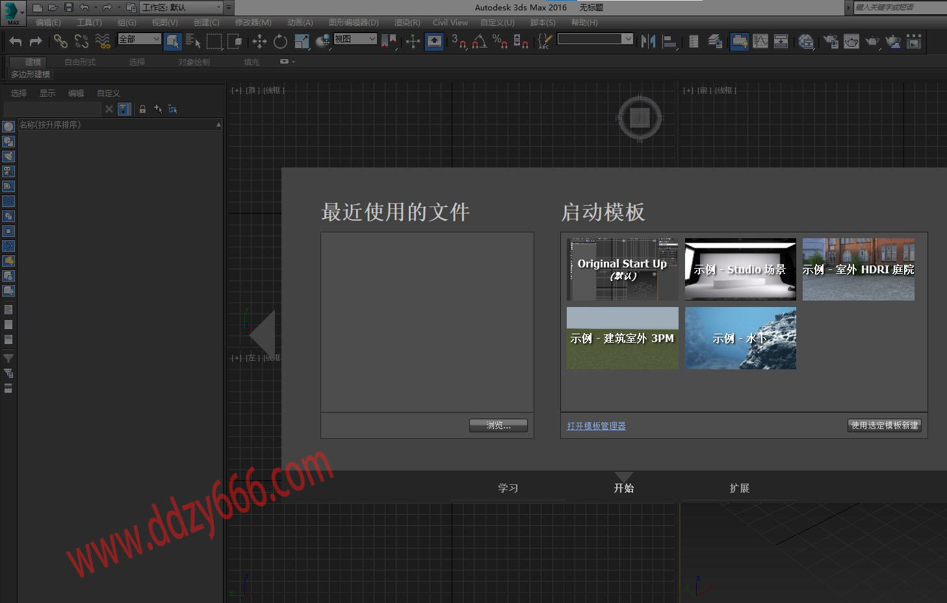The width and height of the screenshot is (947, 603).
Task: Toggle the Angle Snap button
Action: (480, 42)
